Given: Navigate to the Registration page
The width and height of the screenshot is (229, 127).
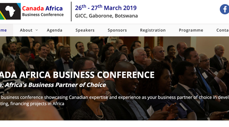Looking at the screenshot, I should pyautogui.click(x=153, y=30).
